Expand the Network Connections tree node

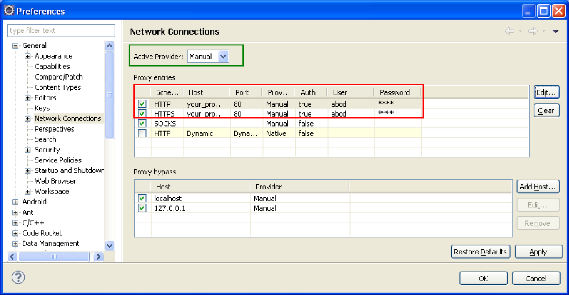click(28, 119)
